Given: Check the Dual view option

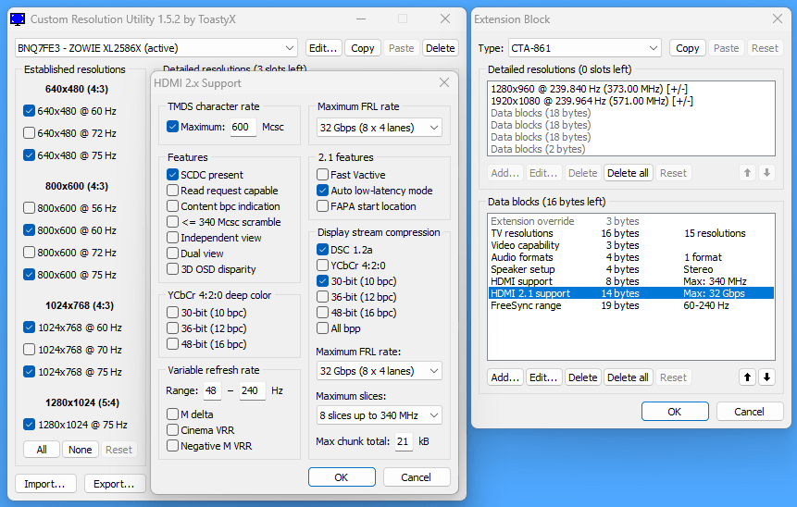Looking at the screenshot, I should [173, 253].
